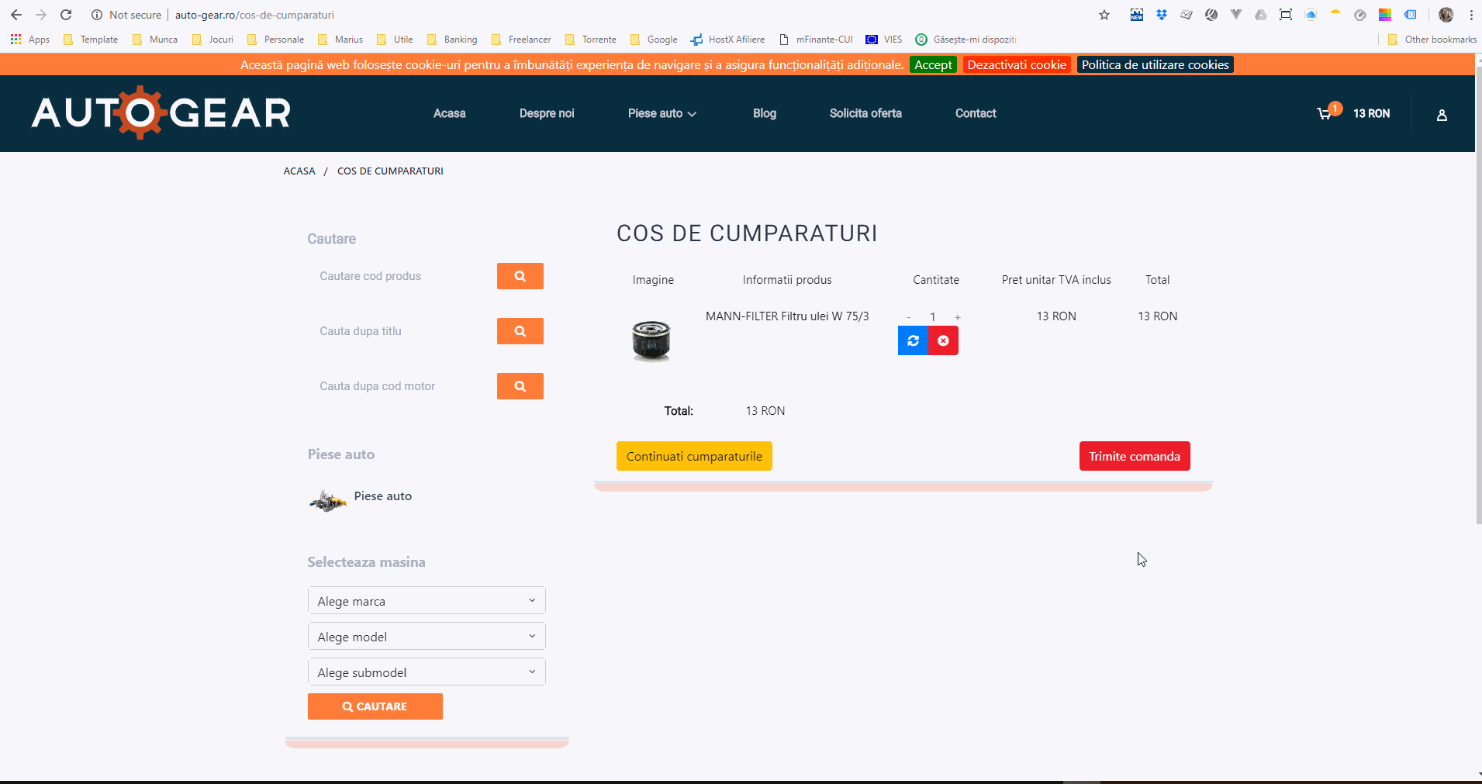
Task: Focus the Cauta dupa titlu field
Action: pyautogui.click(x=402, y=331)
